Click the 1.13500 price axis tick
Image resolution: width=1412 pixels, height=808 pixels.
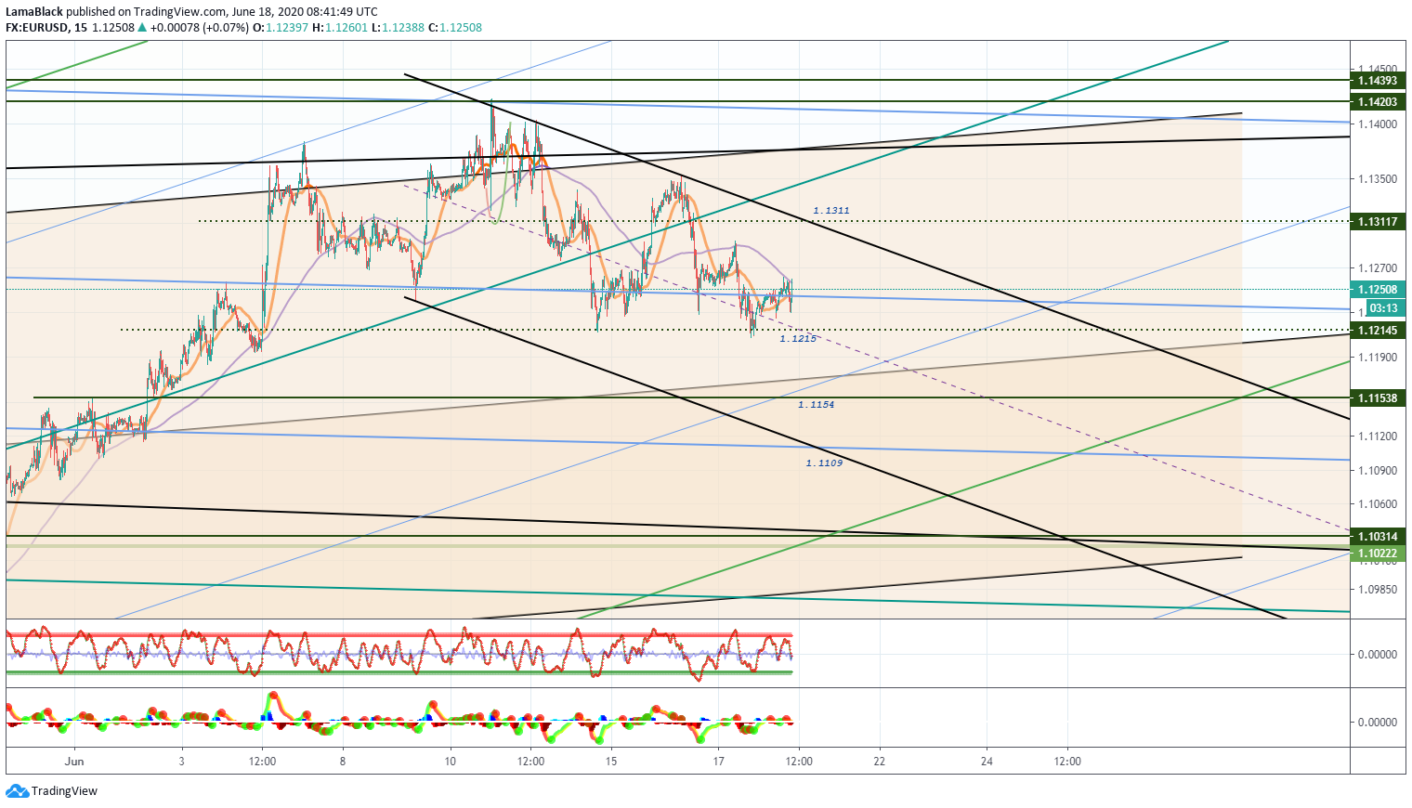point(1378,179)
